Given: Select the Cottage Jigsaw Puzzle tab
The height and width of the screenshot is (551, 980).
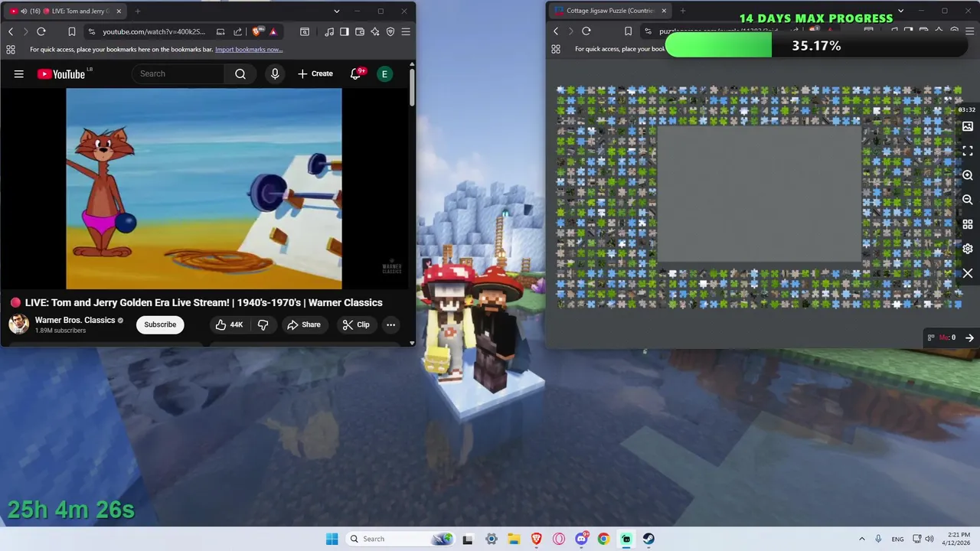Looking at the screenshot, I should click(x=609, y=11).
